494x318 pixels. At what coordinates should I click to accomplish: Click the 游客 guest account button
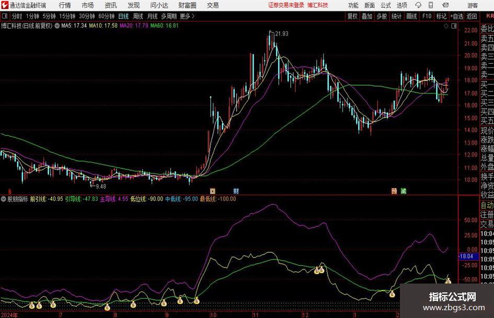pos(473,5)
